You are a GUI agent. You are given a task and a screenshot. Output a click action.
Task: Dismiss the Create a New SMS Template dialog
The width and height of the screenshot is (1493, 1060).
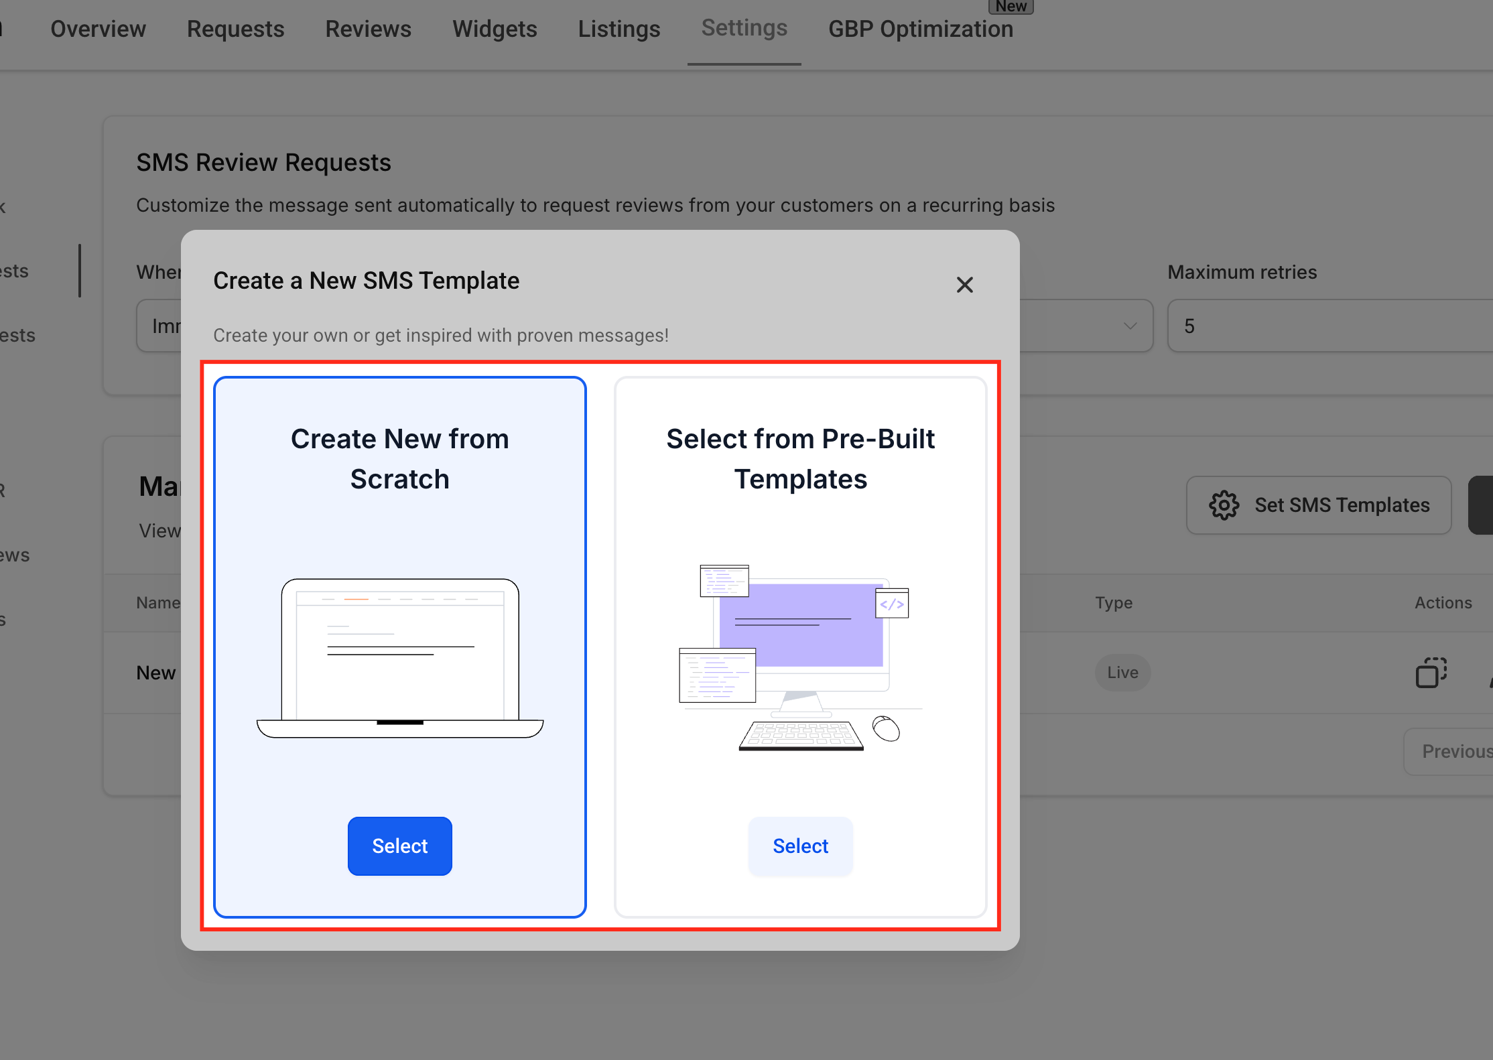tap(964, 284)
